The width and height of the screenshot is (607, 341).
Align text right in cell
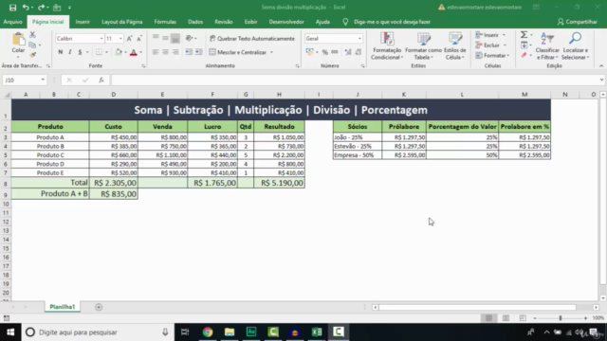point(175,52)
